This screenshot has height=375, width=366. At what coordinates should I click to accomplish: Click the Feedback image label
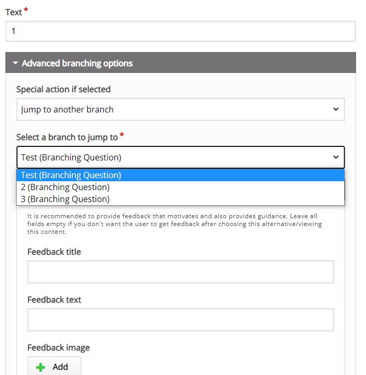point(59,347)
